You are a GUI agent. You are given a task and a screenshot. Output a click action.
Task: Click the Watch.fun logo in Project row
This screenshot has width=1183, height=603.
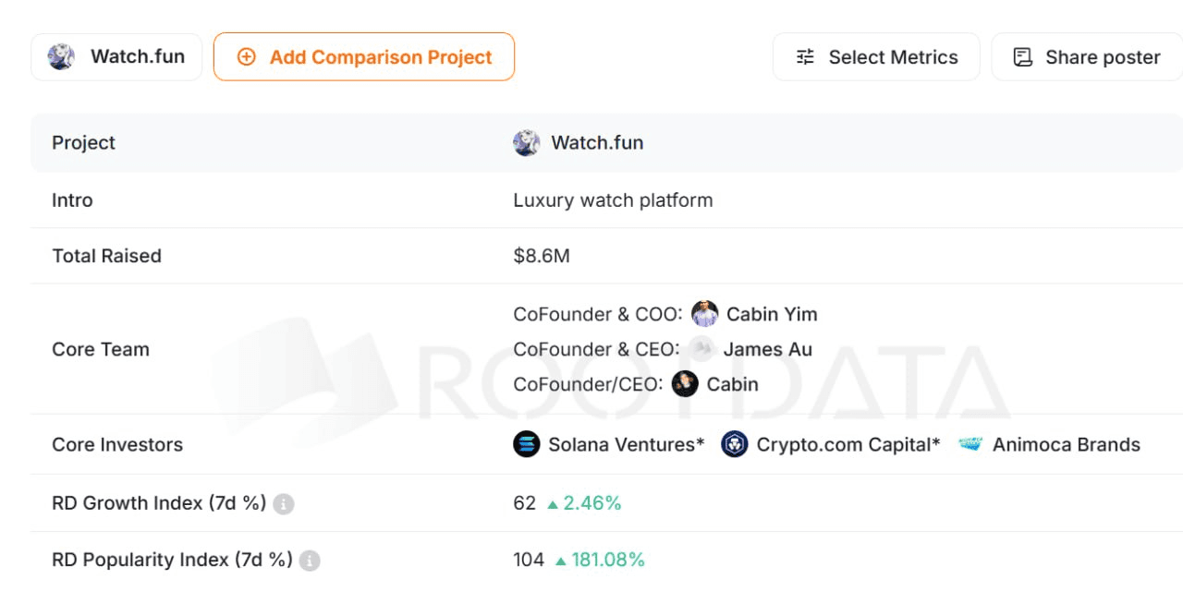click(x=527, y=143)
